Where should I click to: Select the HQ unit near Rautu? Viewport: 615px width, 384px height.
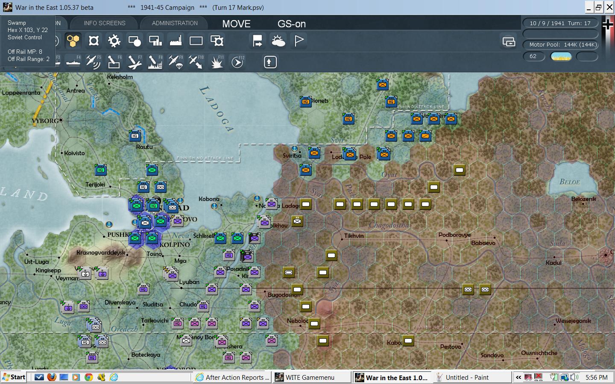coord(135,136)
